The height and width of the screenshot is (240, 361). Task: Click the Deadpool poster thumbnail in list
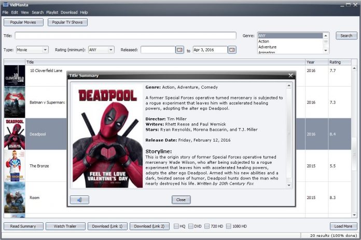[x=15, y=134]
